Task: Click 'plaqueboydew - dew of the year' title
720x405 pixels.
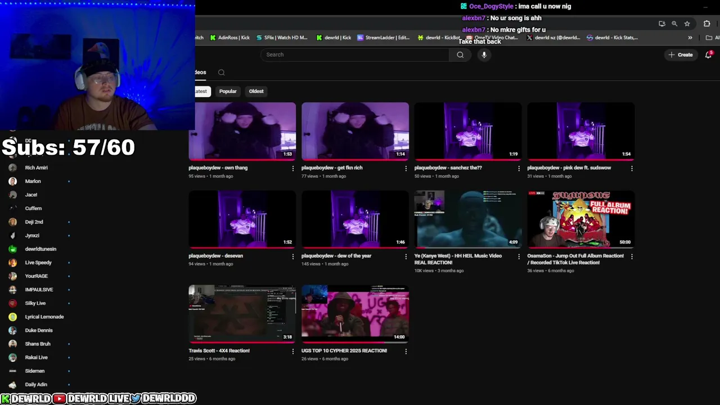Action: (336, 256)
